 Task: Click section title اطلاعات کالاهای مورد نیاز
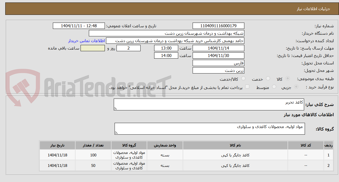point(309,115)
